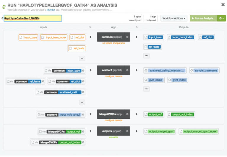Viewport: 227px width, 157px height.
Task: Open settings gear on scatter1 applet
Action: [x=127, y=70]
